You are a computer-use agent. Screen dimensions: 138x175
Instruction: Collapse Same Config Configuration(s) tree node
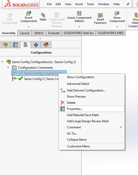(2, 61)
